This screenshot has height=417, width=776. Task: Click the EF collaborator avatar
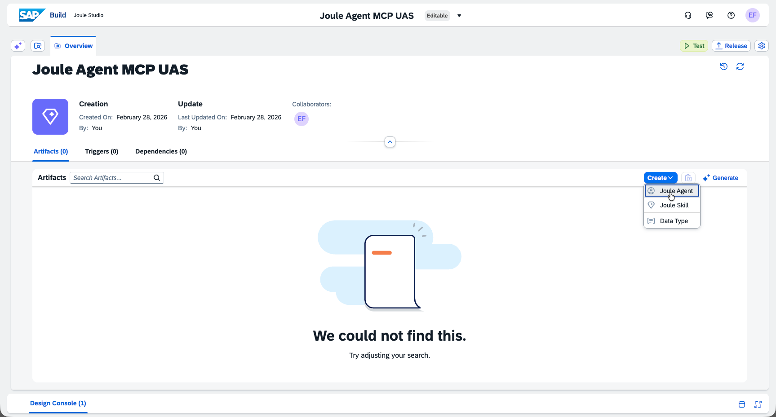click(302, 119)
